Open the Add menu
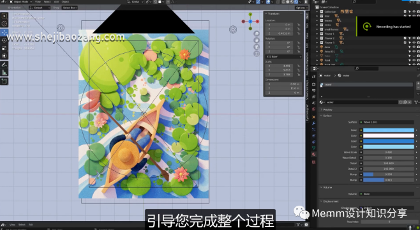 56,2
